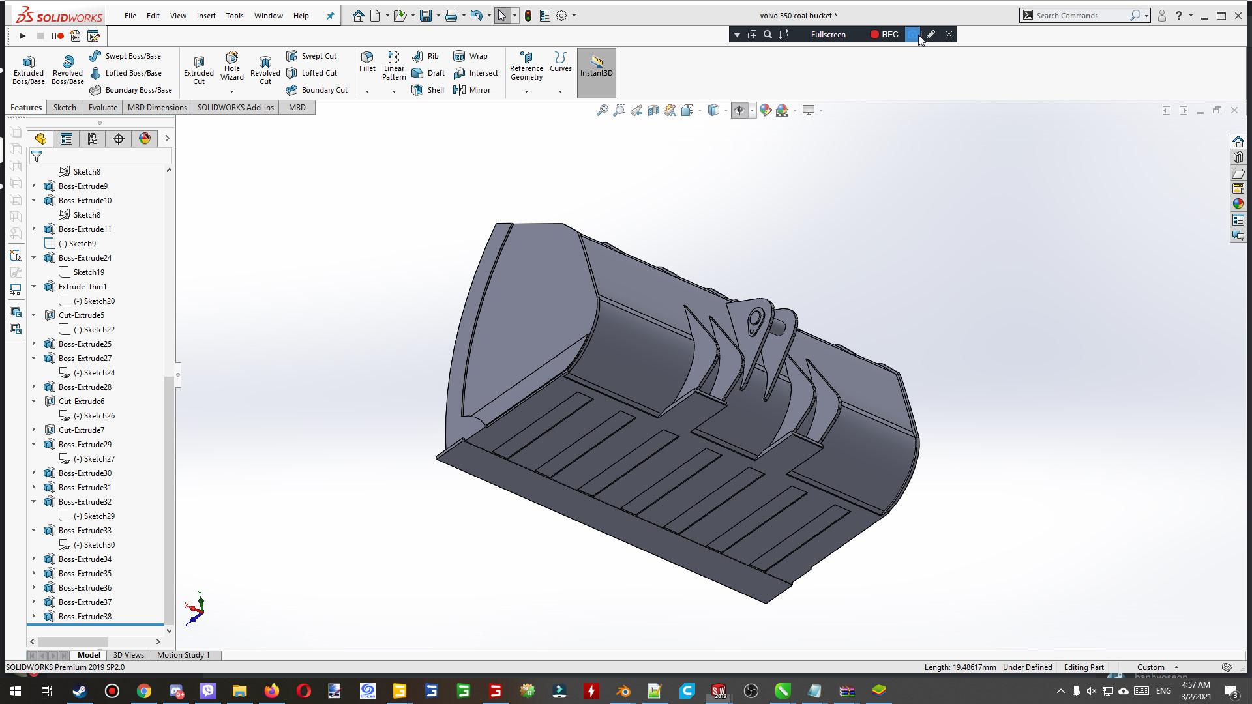Open the Reference Geometry dropdown arrow
Screen dimensions: 1252x704
(526, 91)
